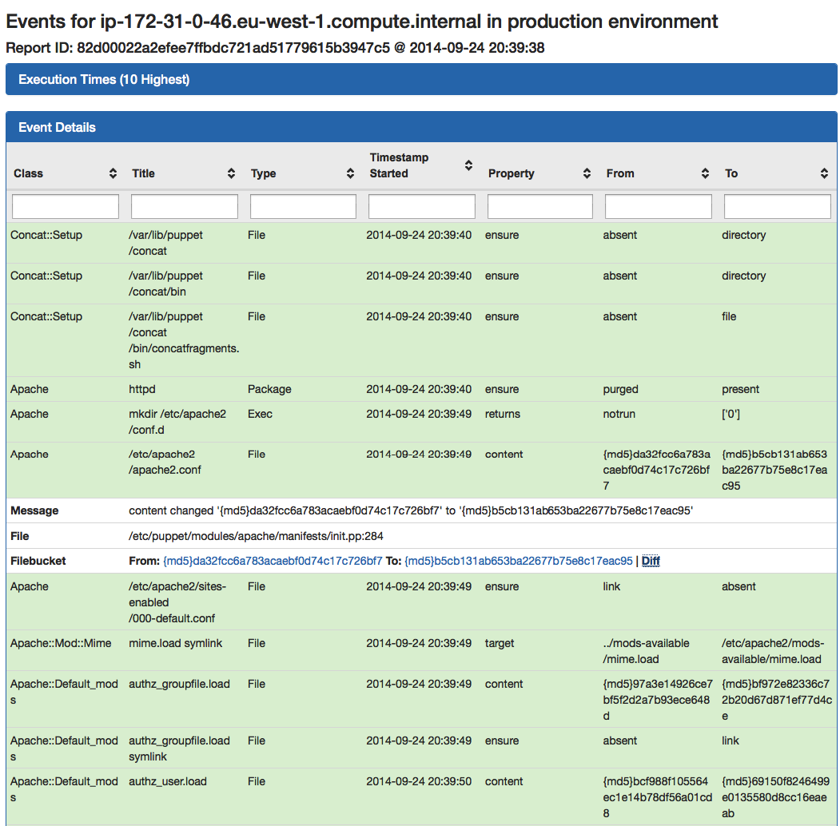Click the content changed message text

pos(411,510)
